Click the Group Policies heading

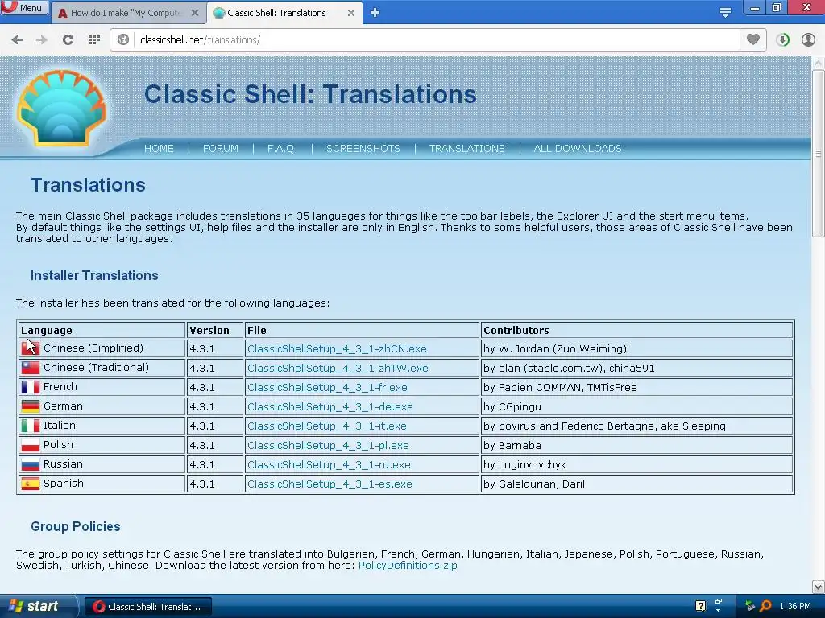pos(75,526)
